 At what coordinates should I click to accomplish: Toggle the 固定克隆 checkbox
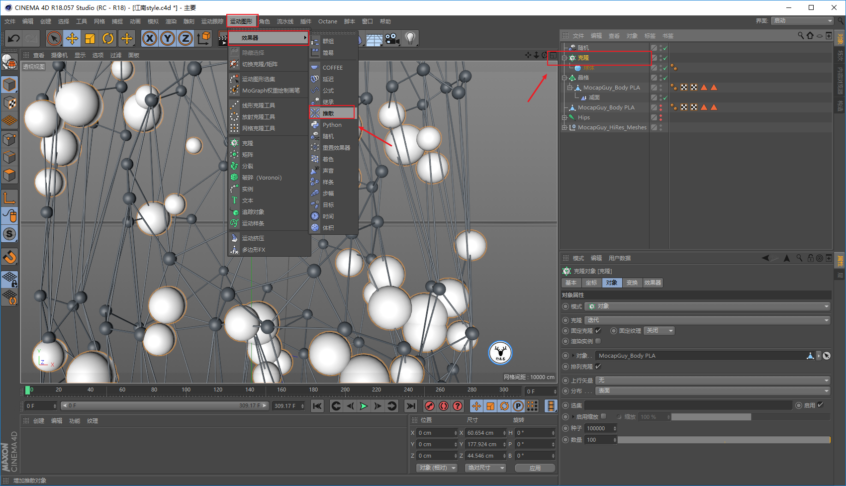pyautogui.click(x=598, y=330)
